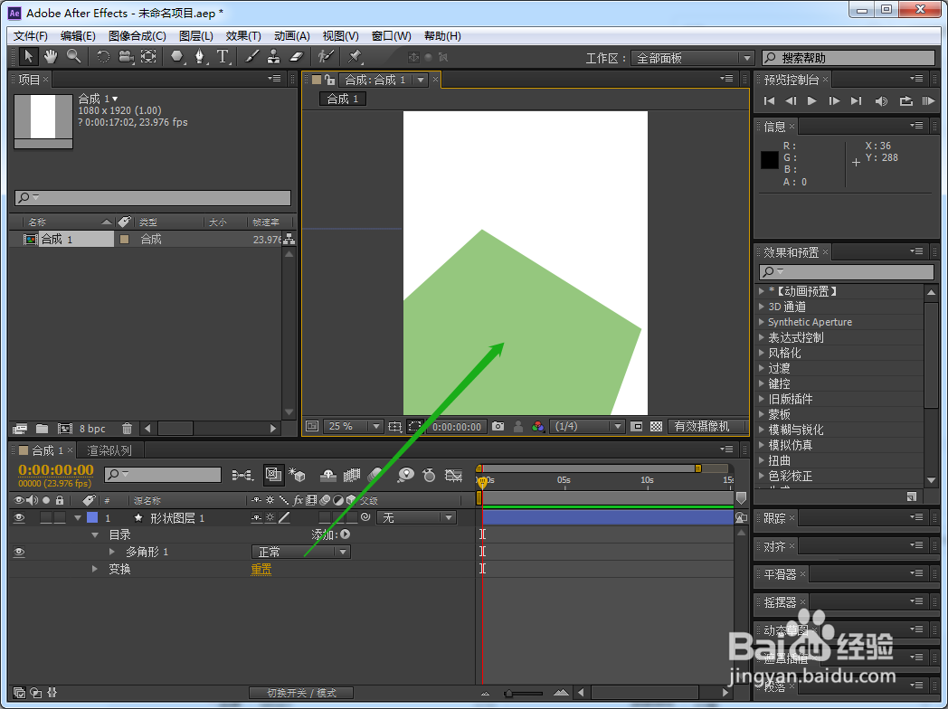This screenshot has width=948, height=709.
Task: Select the Polygon shape tool
Action: tap(176, 57)
